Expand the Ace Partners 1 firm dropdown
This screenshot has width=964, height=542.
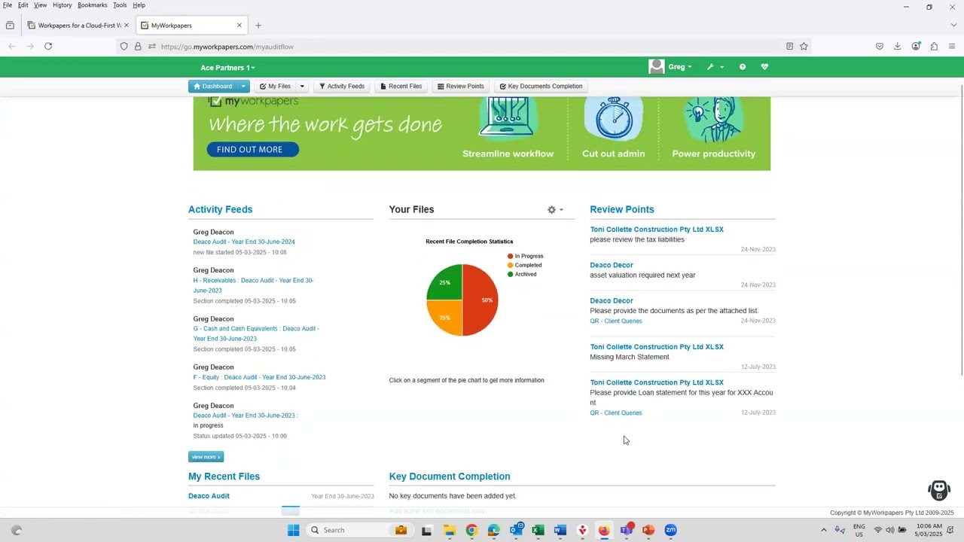(227, 68)
